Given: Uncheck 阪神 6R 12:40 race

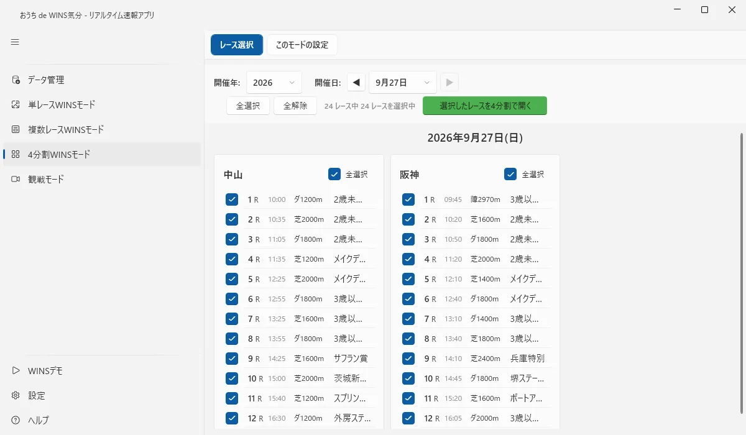Looking at the screenshot, I should coord(408,299).
